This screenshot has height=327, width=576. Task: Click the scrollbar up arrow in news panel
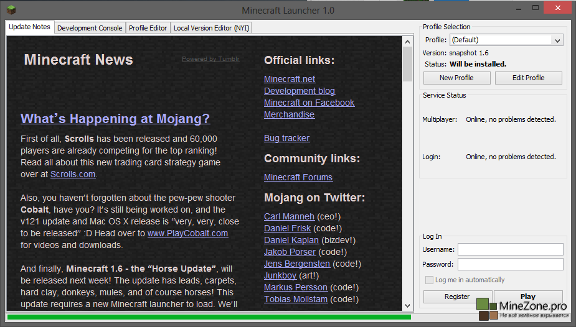408,42
